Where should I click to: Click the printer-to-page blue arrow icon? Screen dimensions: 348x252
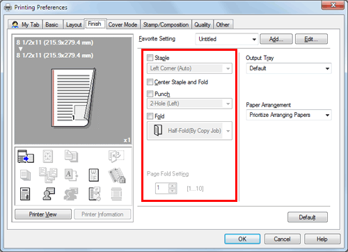click(x=26, y=157)
